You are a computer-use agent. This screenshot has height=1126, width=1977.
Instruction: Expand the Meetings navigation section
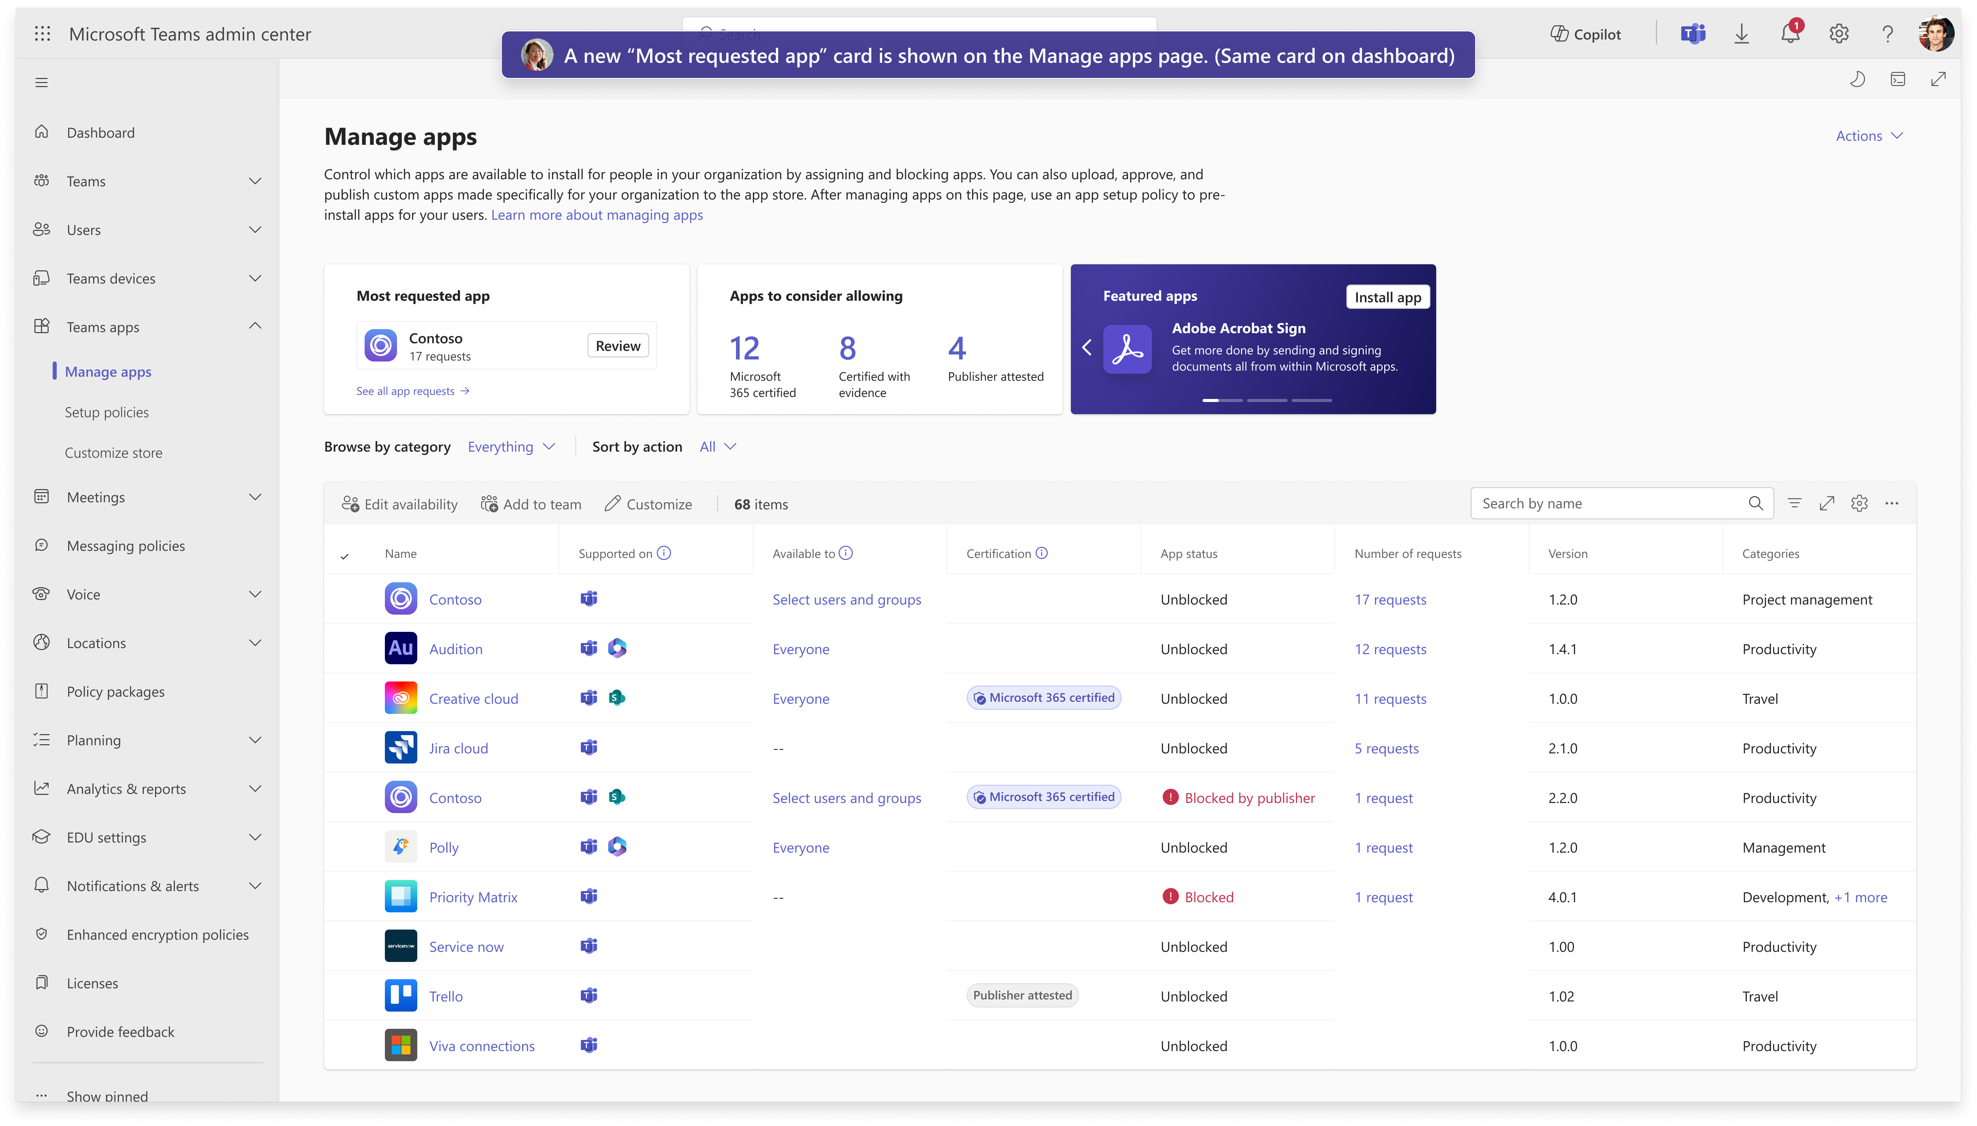[255, 497]
